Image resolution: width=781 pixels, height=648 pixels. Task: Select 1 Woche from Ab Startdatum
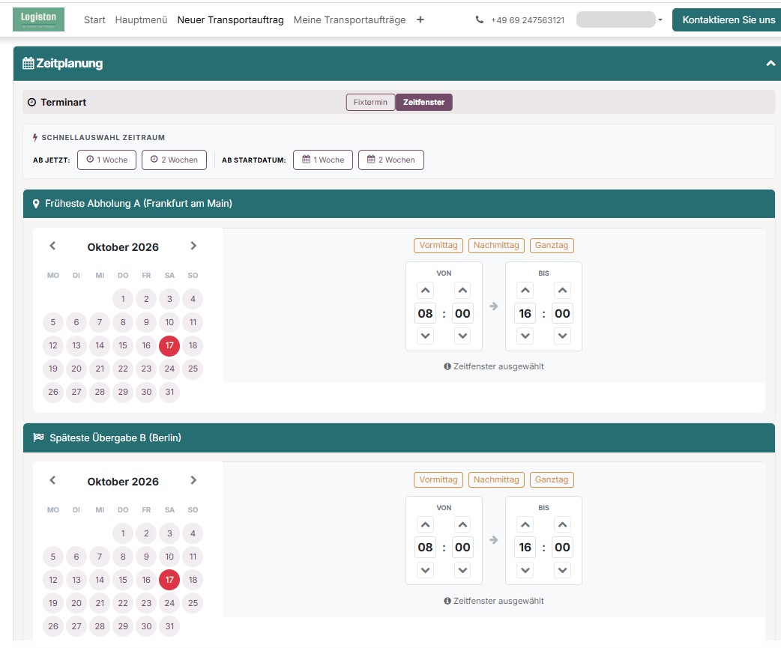(323, 160)
